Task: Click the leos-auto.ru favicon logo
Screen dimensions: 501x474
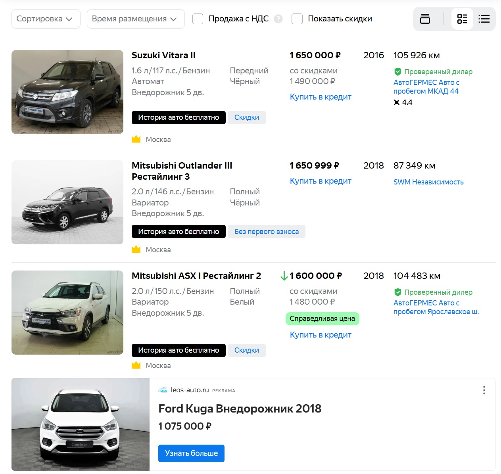Action: click(163, 390)
